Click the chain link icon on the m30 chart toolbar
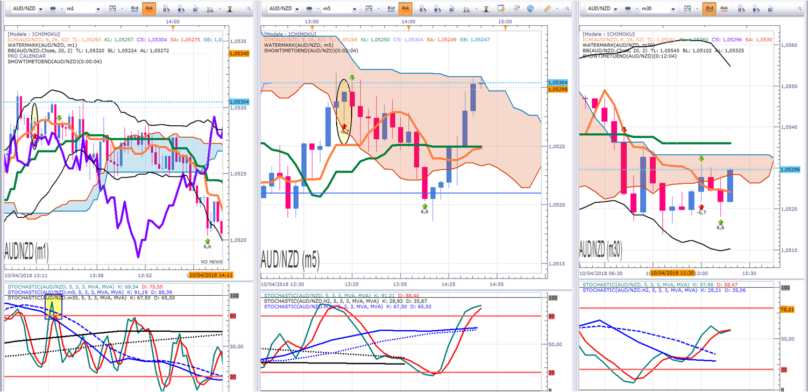Viewport: 808px width, 392px height. point(629,9)
